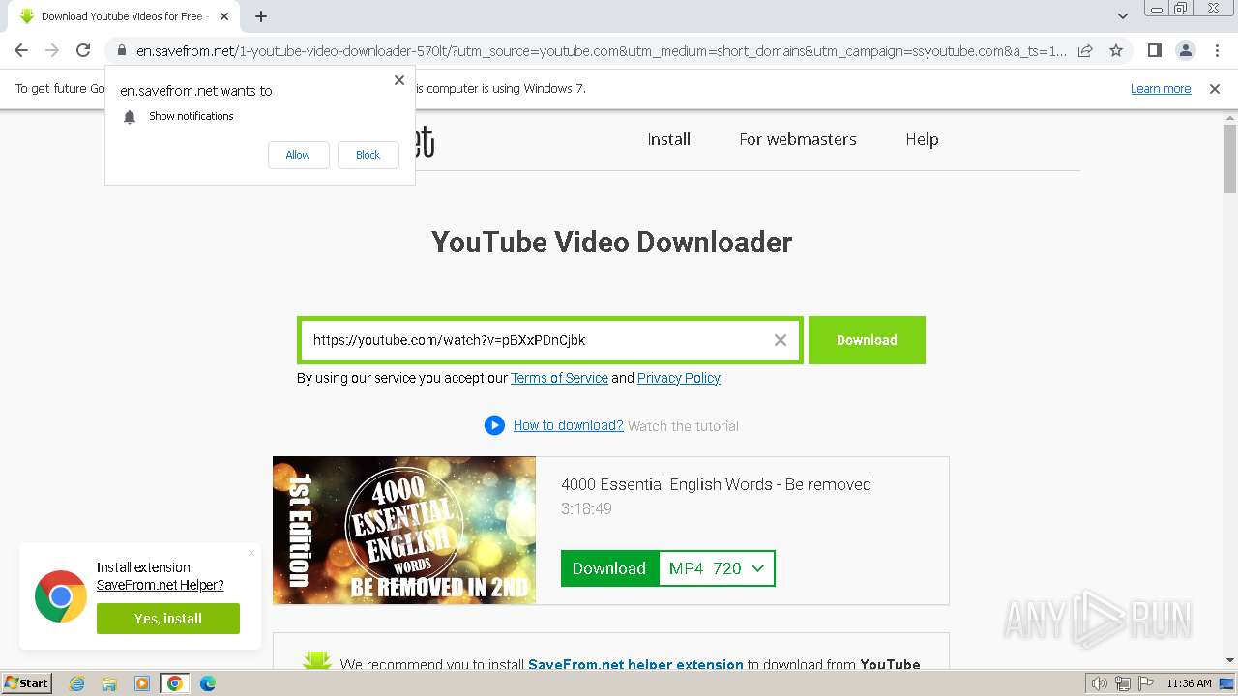Open the Terms of Service link
The image size is (1238, 696).
point(559,378)
